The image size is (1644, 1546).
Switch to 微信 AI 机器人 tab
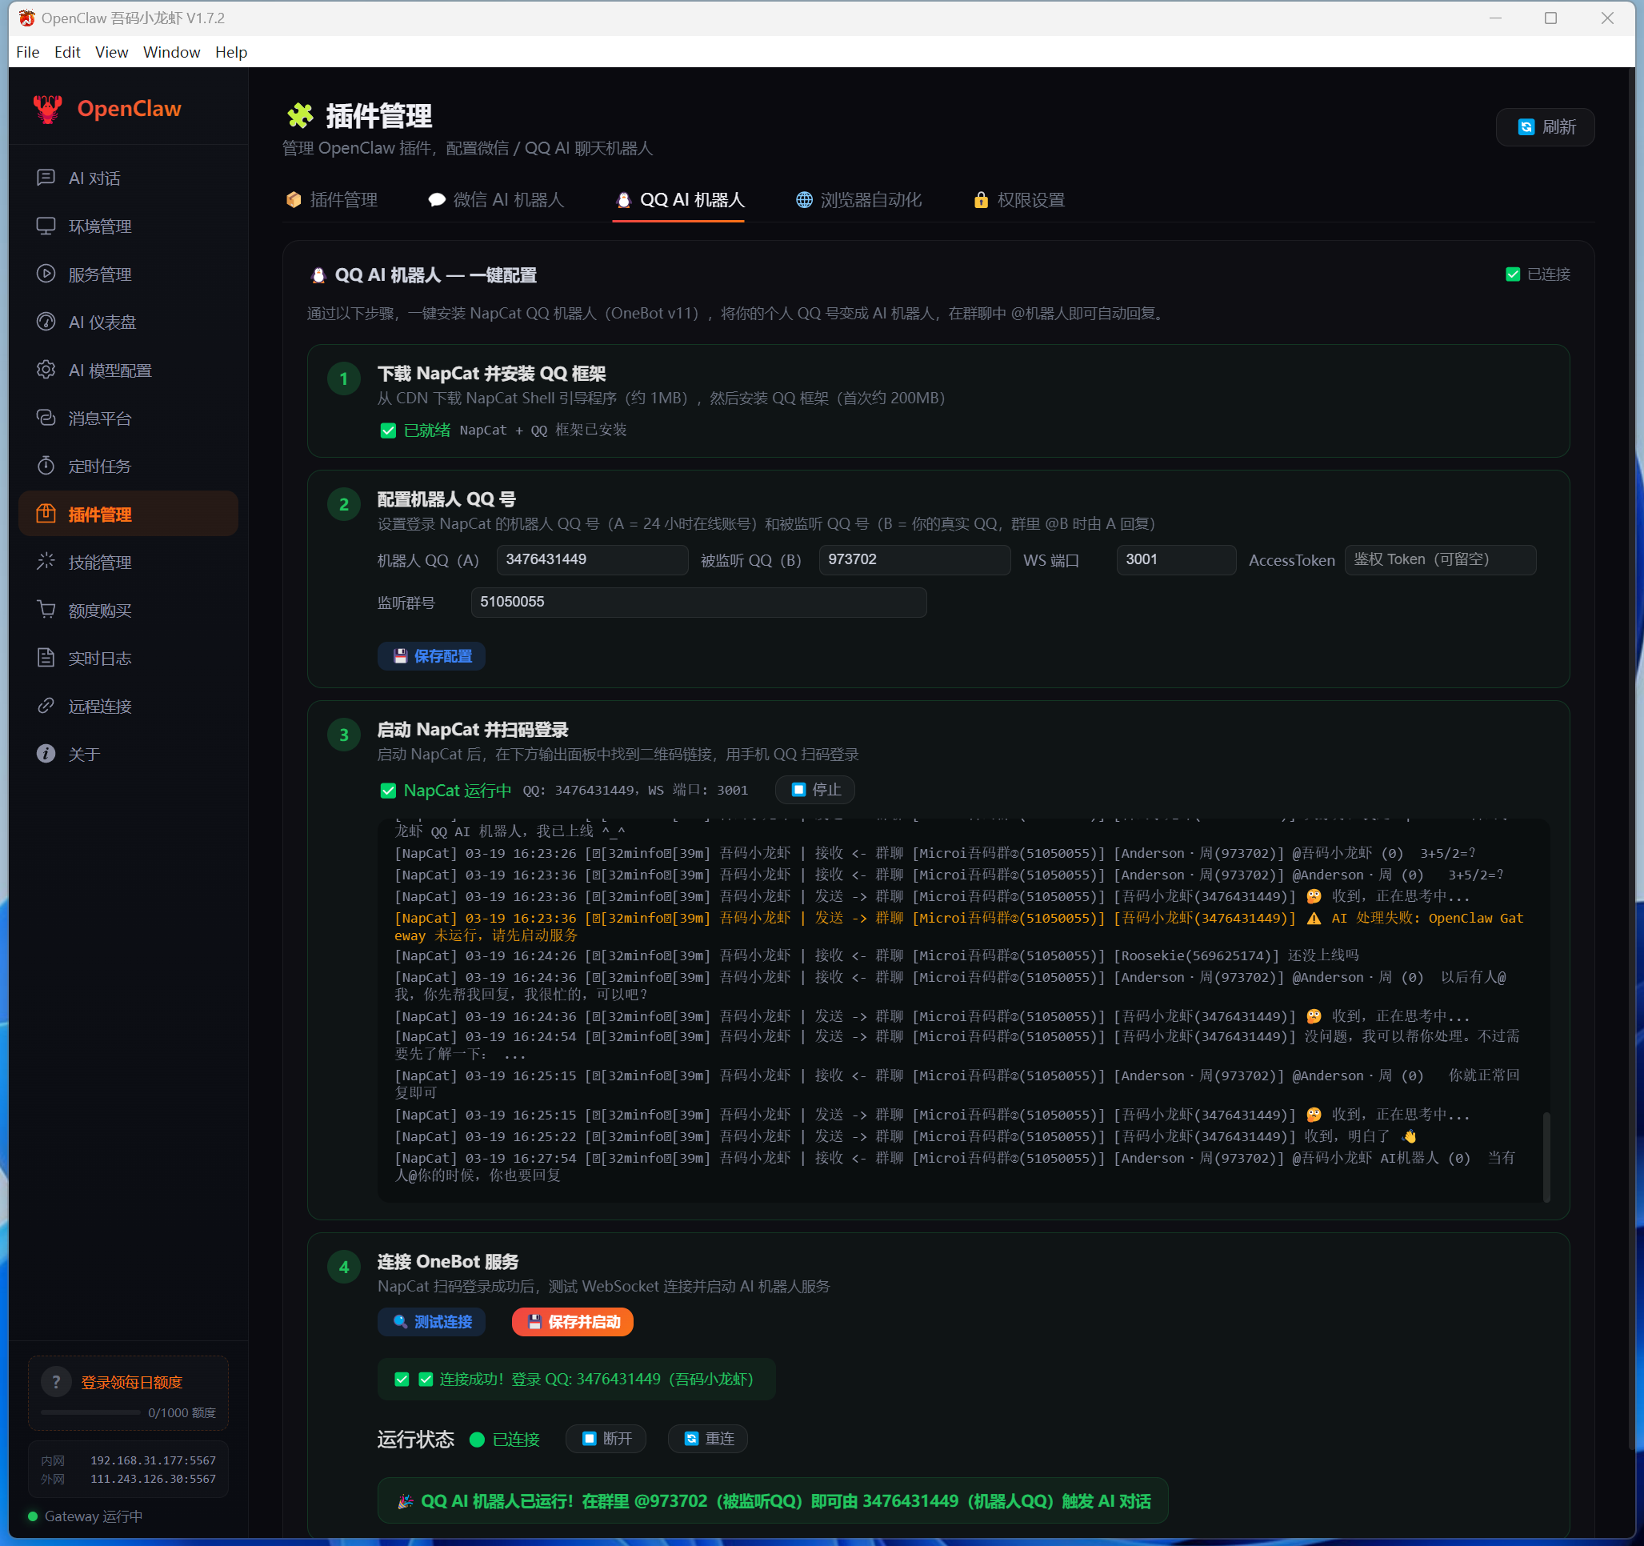tap(496, 200)
